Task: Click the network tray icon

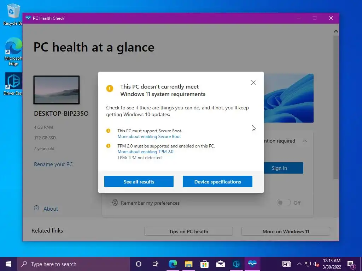Action: coord(308,264)
